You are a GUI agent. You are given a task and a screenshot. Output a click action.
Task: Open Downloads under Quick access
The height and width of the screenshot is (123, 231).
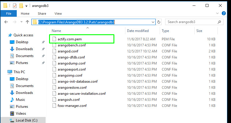(x=24, y=49)
